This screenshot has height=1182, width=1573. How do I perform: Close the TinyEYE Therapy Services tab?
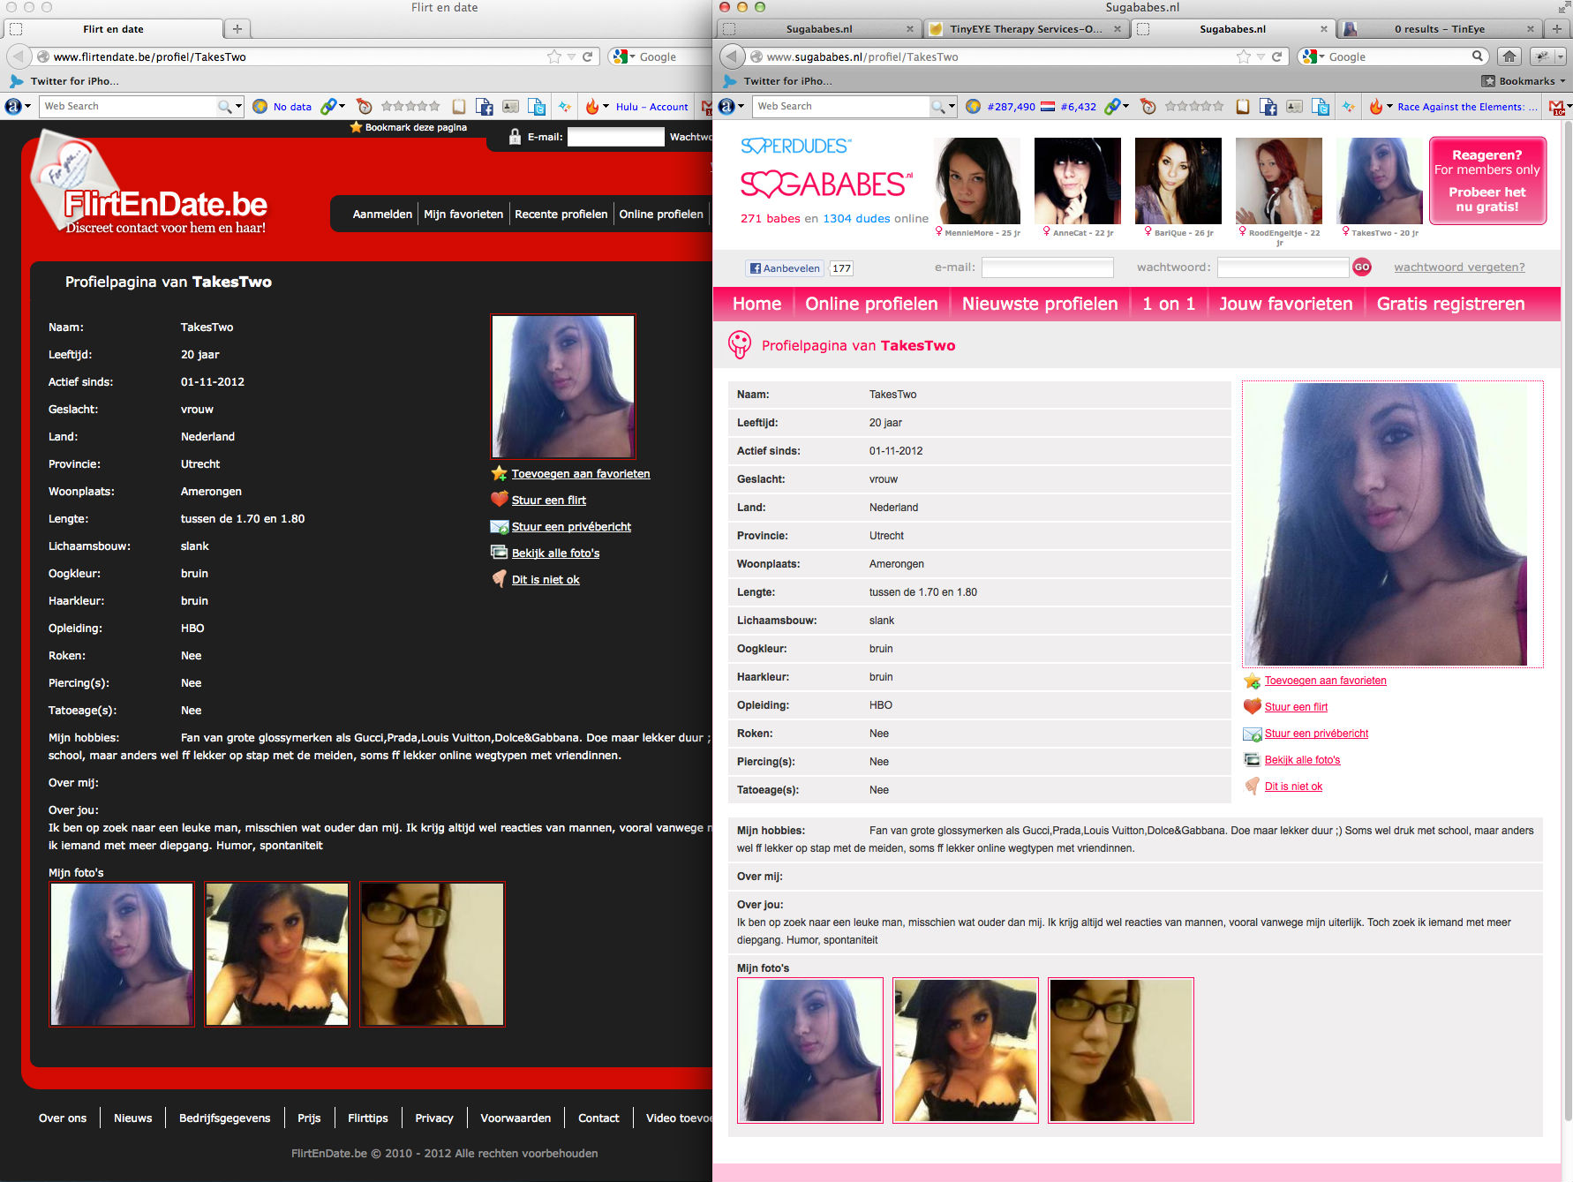(x=1117, y=29)
